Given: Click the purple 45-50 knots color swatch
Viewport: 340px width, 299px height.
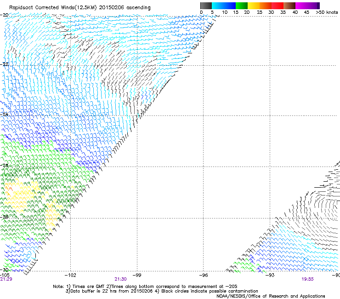Looking at the screenshot, I should (313, 6).
